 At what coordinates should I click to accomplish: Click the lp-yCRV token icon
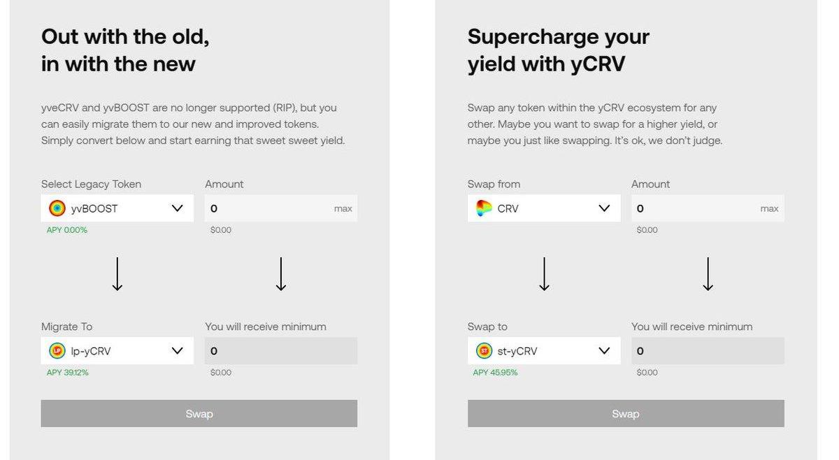(x=57, y=351)
